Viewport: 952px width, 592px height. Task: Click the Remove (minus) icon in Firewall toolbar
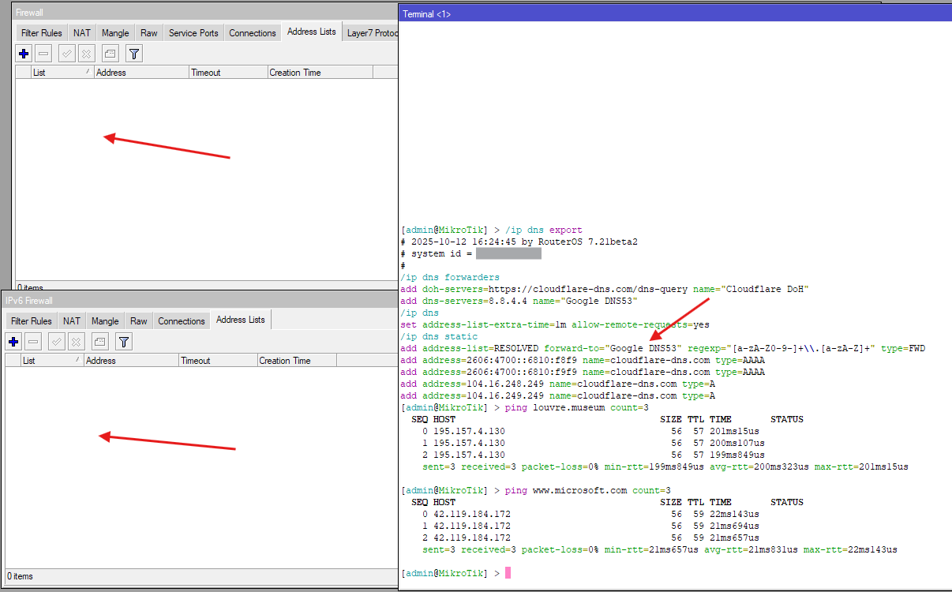(x=43, y=54)
